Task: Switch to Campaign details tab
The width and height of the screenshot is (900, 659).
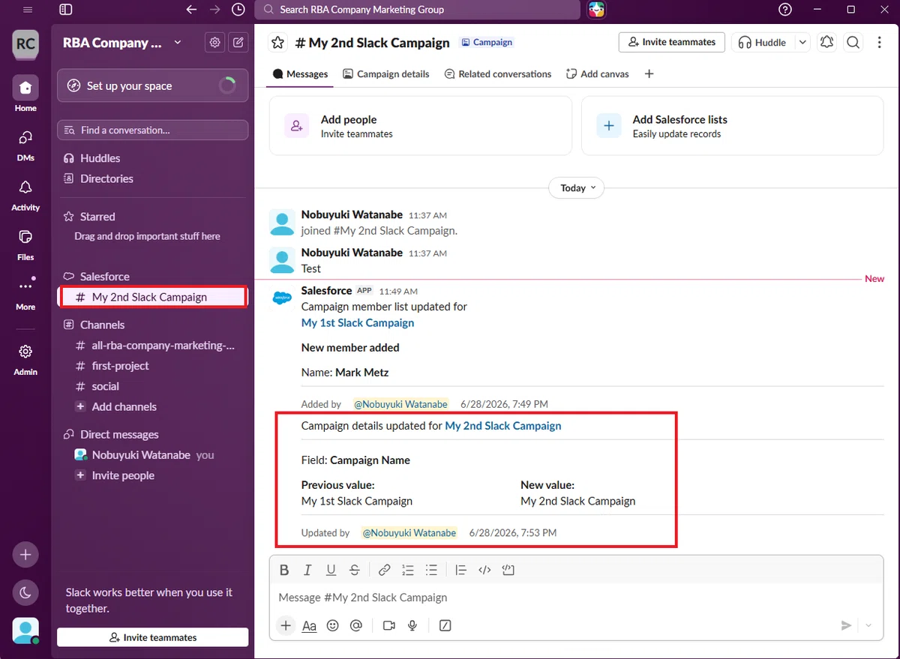Action: tap(386, 73)
